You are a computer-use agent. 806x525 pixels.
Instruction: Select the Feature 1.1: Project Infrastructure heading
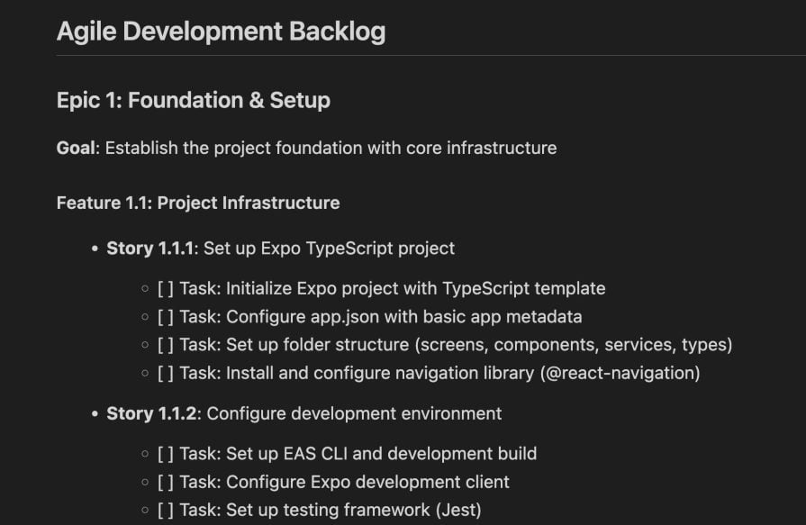[x=198, y=203]
